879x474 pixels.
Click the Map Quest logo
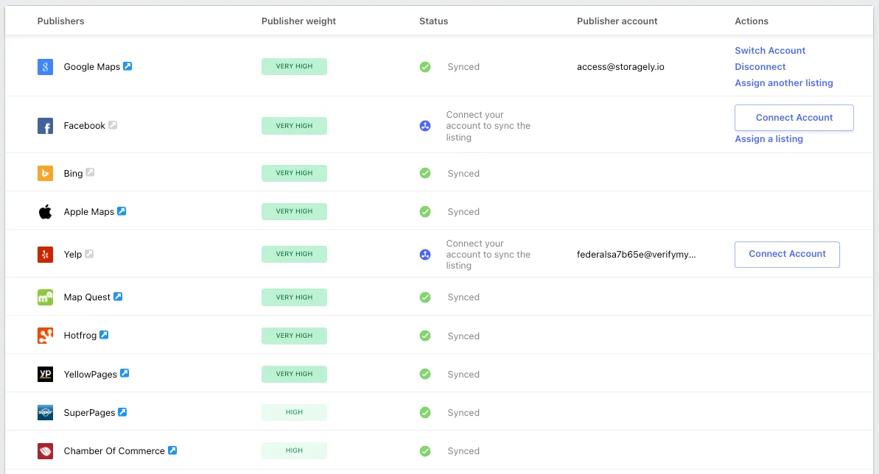(x=46, y=297)
